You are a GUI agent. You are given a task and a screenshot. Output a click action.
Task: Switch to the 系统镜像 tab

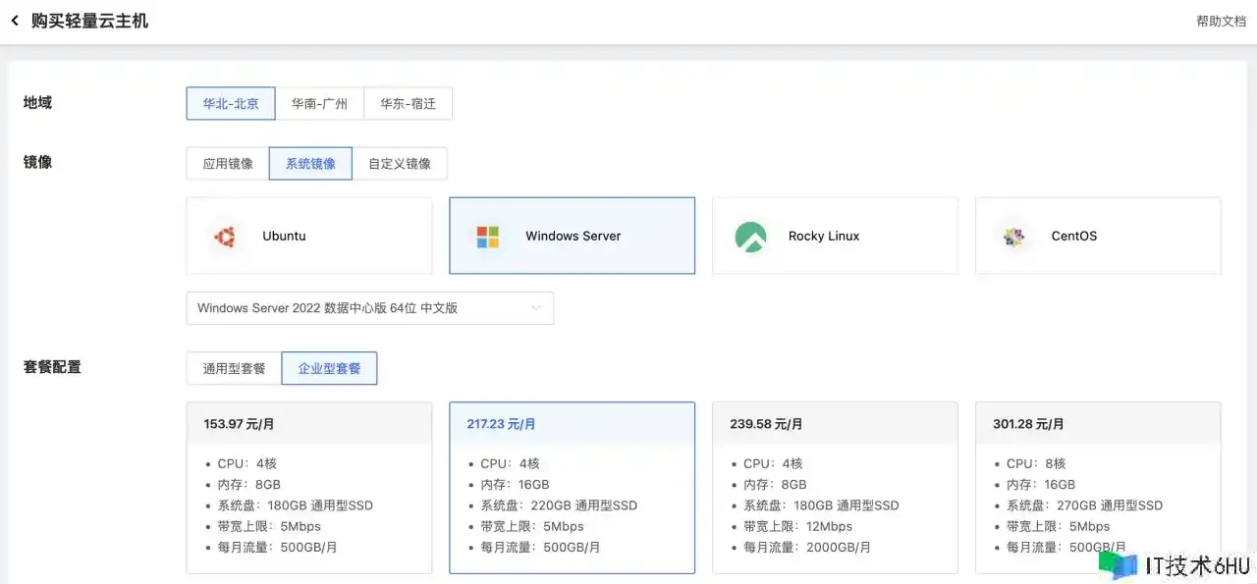(x=310, y=164)
